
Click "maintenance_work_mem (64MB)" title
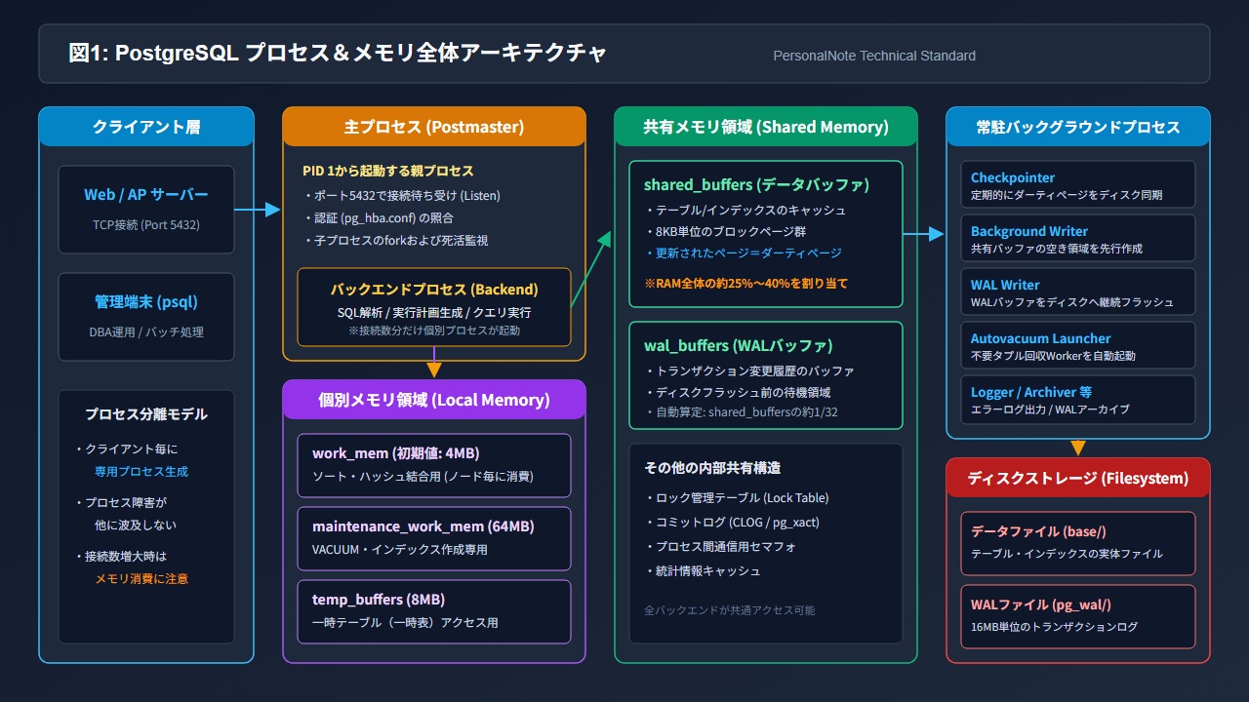[423, 526]
